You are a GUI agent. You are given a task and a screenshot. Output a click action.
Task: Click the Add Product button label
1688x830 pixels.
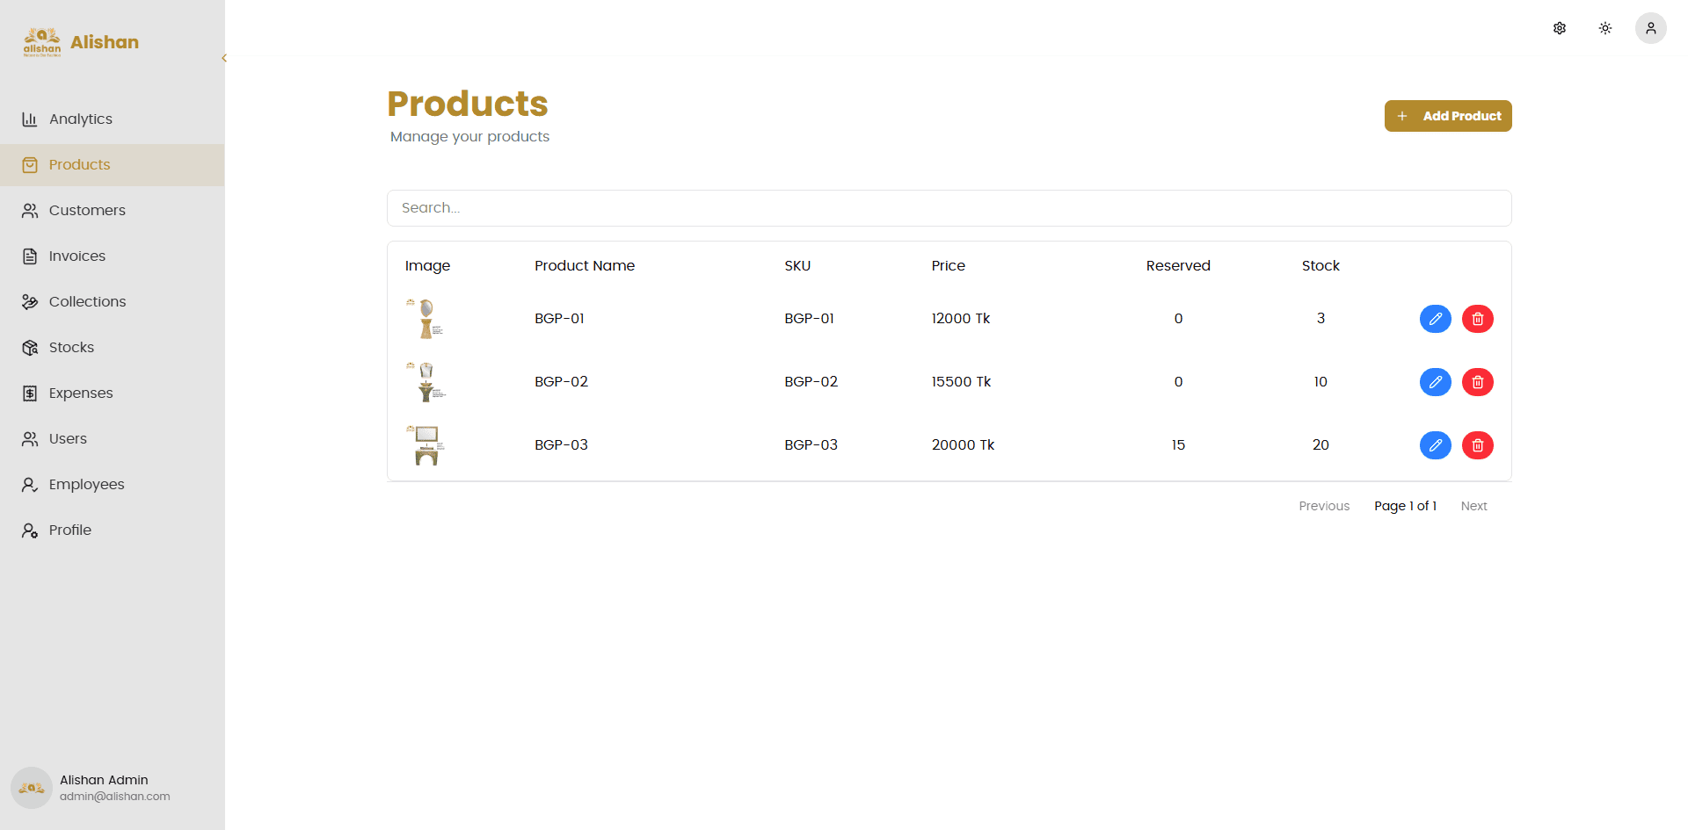pyautogui.click(x=1462, y=116)
